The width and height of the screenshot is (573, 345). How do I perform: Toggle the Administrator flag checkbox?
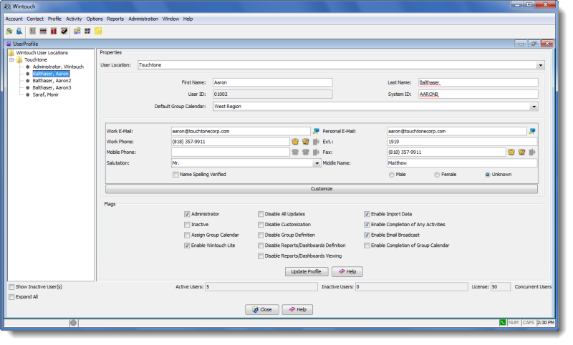[x=187, y=215]
